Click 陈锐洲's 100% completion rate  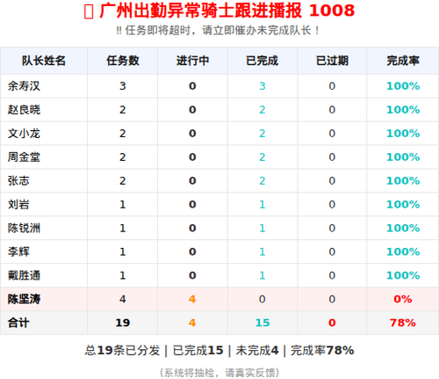[403, 228]
